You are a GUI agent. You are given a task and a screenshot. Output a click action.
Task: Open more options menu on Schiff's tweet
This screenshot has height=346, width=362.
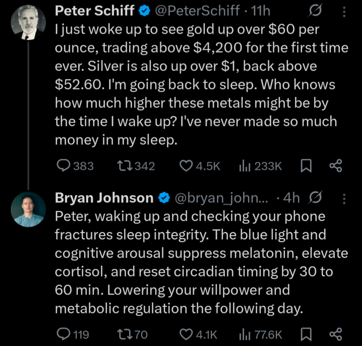[x=344, y=12]
